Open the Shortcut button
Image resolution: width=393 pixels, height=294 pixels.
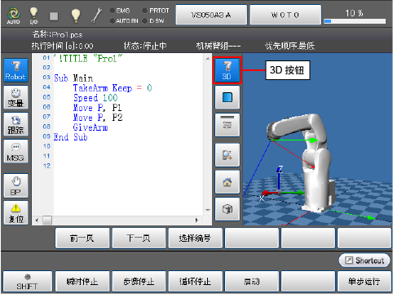tap(364, 261)
